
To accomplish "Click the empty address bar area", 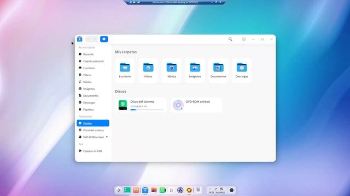I will point(167,39).
